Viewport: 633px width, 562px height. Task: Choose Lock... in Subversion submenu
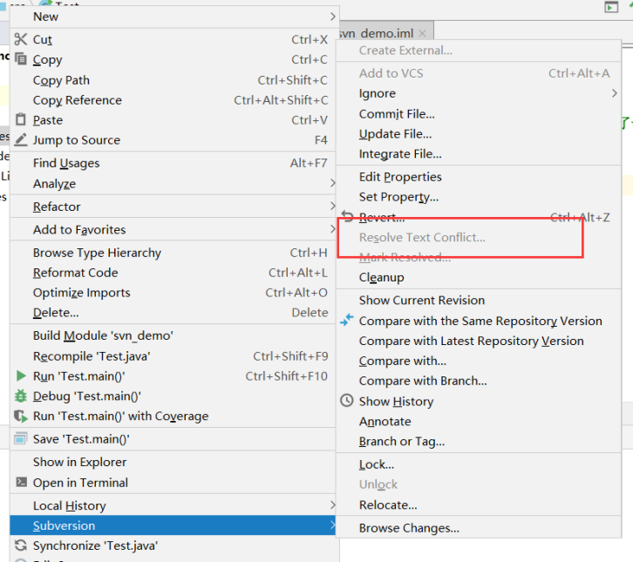[x=479, y=464]
